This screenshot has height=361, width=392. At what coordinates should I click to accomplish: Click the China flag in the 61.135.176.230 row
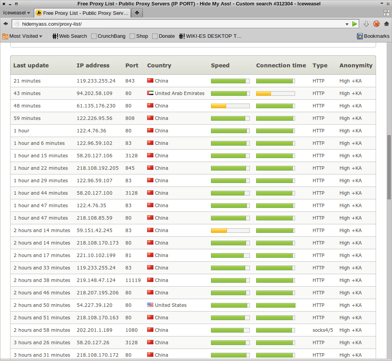click(x=150, y=105)
